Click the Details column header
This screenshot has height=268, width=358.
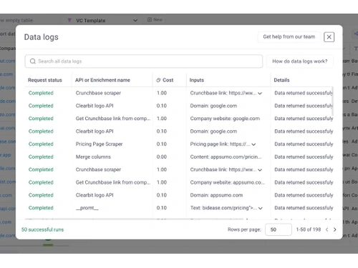point(281,80)
